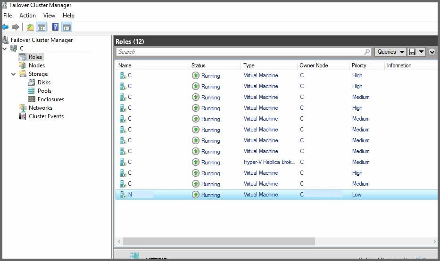This screenshot has height=261, width=440.
Task: Click the Failover Cluster Manager root tree icon
Action: (x=5, y=40)
